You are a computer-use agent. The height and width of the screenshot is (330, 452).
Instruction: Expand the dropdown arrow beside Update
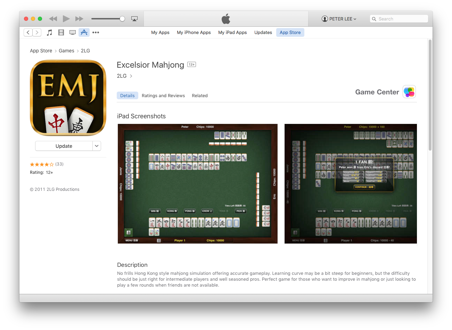97,146
